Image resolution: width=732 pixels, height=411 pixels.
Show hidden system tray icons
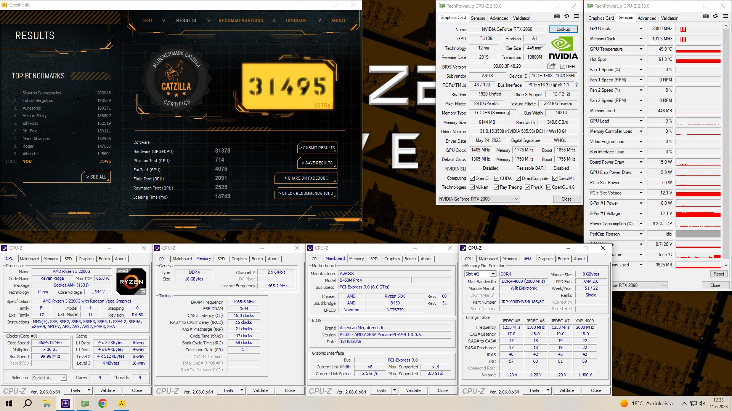point(684,403)
